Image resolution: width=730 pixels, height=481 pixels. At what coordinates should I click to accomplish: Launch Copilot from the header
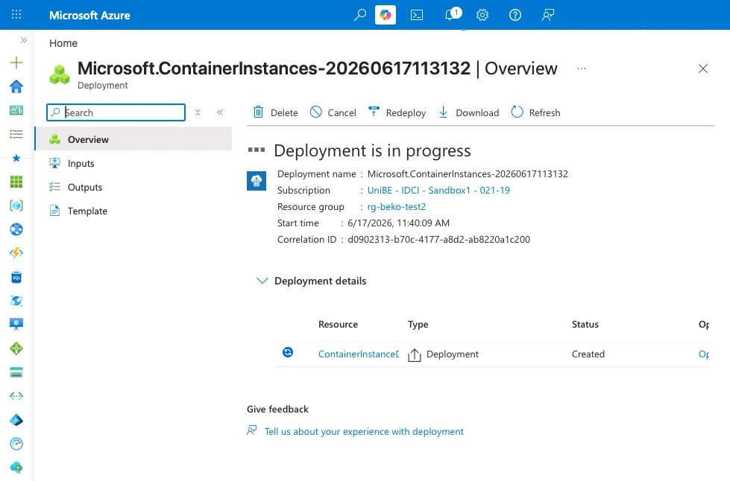tap(386, 15)
